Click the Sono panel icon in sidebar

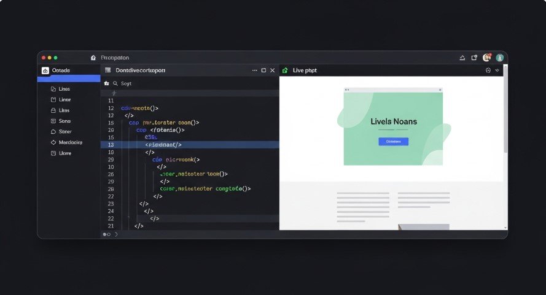point(53,121)
